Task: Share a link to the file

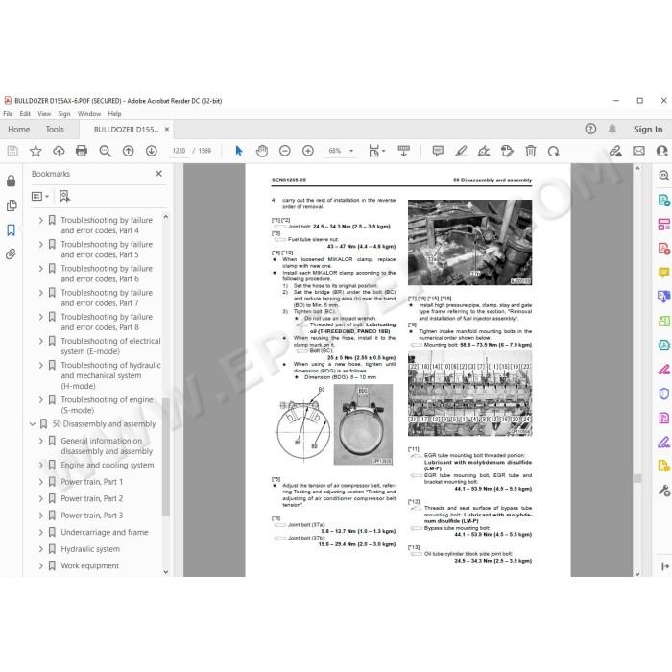Action: (616, 151)
